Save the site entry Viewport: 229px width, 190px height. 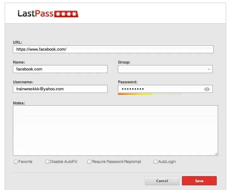[x=199, y=181]
